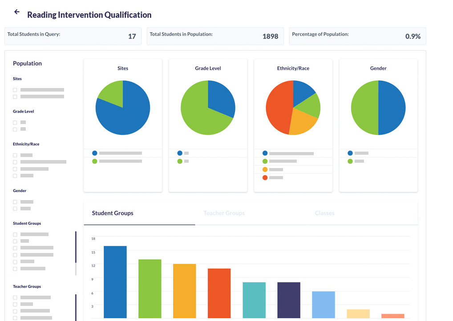The image size is (453, 321).
Task: Check the second checkbox under Grade Level filter
Action: pos(15,129)
